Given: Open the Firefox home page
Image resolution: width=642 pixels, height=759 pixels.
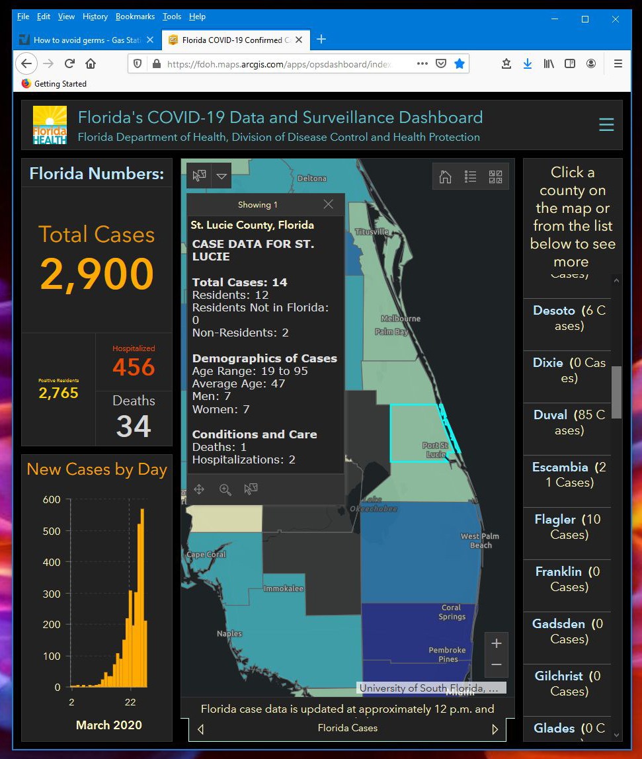Looking at the screenshot, I should click(x=91, y=63).
